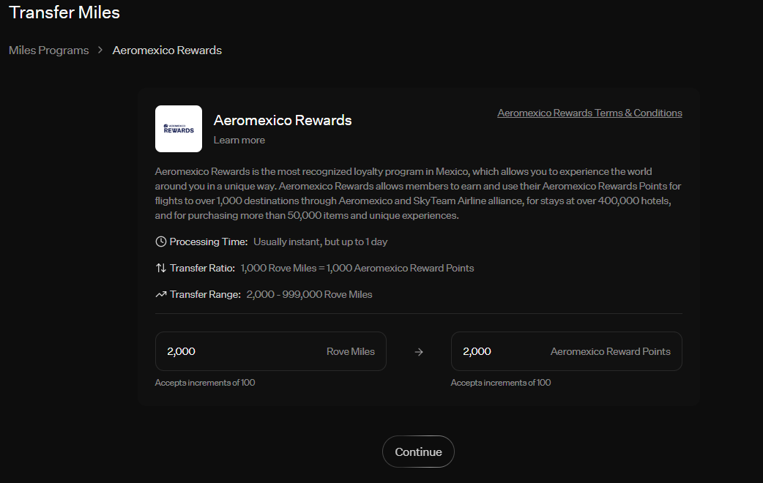Click the up-down arrows Transfer Ratio icon
This screenshot has height=483, width=763.
pos(160,268)
